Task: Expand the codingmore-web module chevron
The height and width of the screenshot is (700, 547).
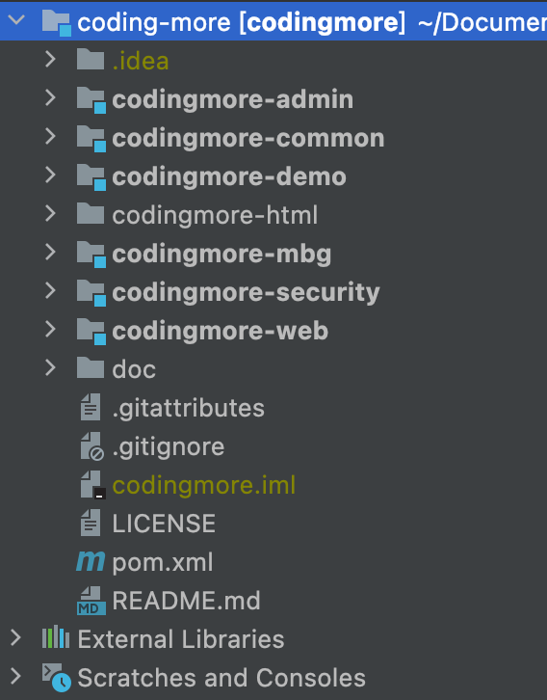Action: (x=50, y=330)
